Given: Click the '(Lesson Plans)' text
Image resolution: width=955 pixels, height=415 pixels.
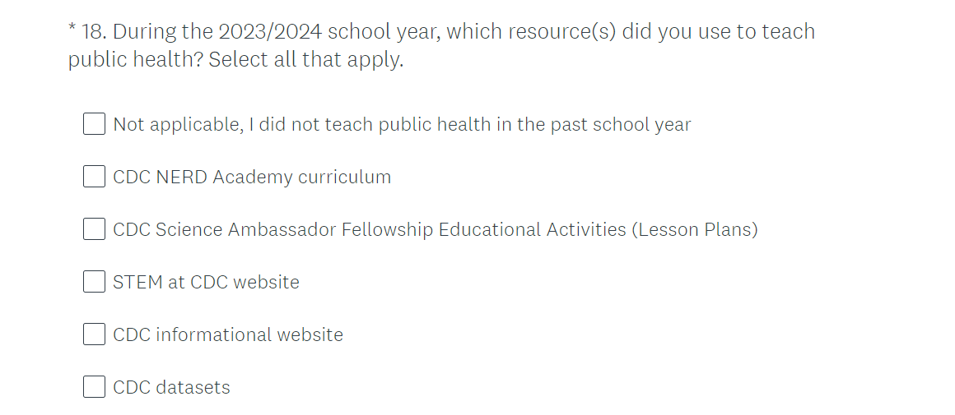Looking at the screenshot, I should pos(694,230).
